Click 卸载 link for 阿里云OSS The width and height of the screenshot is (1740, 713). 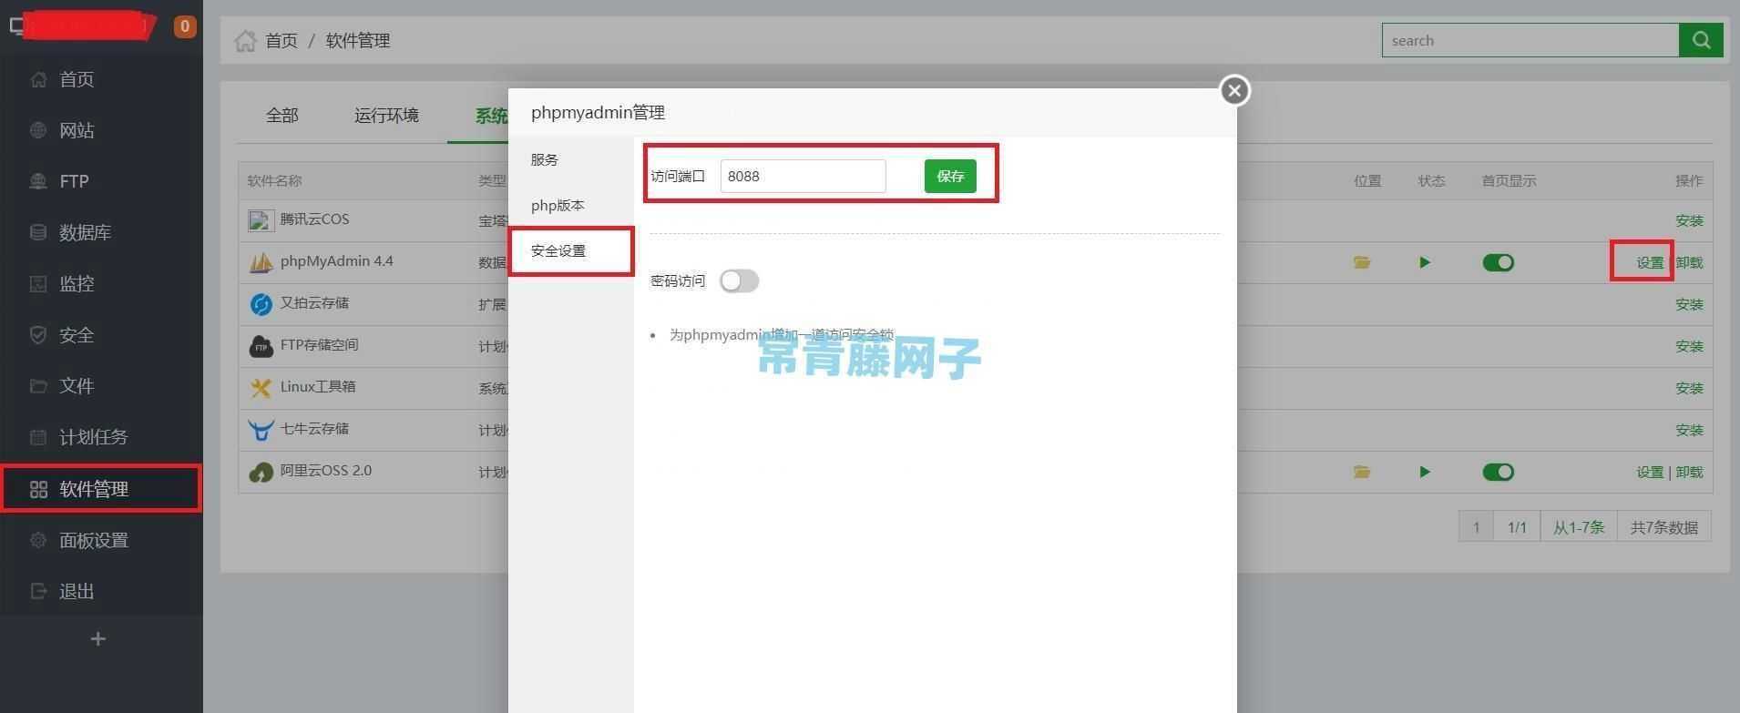click(x=1689, y=472)
